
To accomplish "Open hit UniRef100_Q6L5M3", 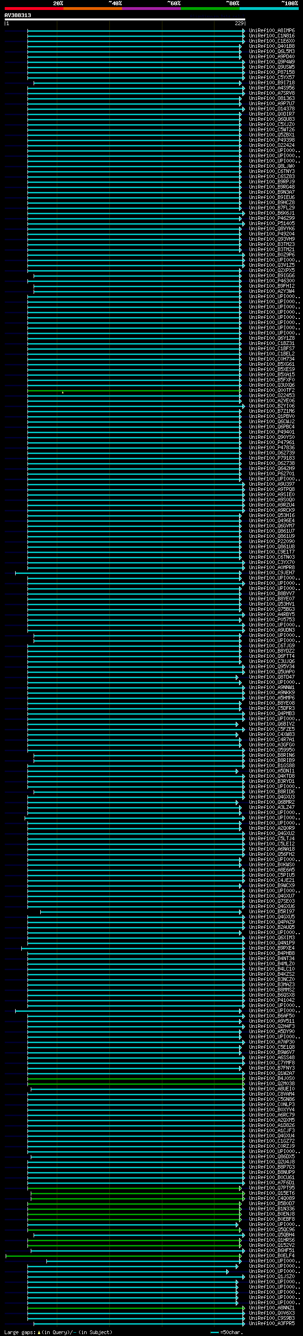I will 271,51.
